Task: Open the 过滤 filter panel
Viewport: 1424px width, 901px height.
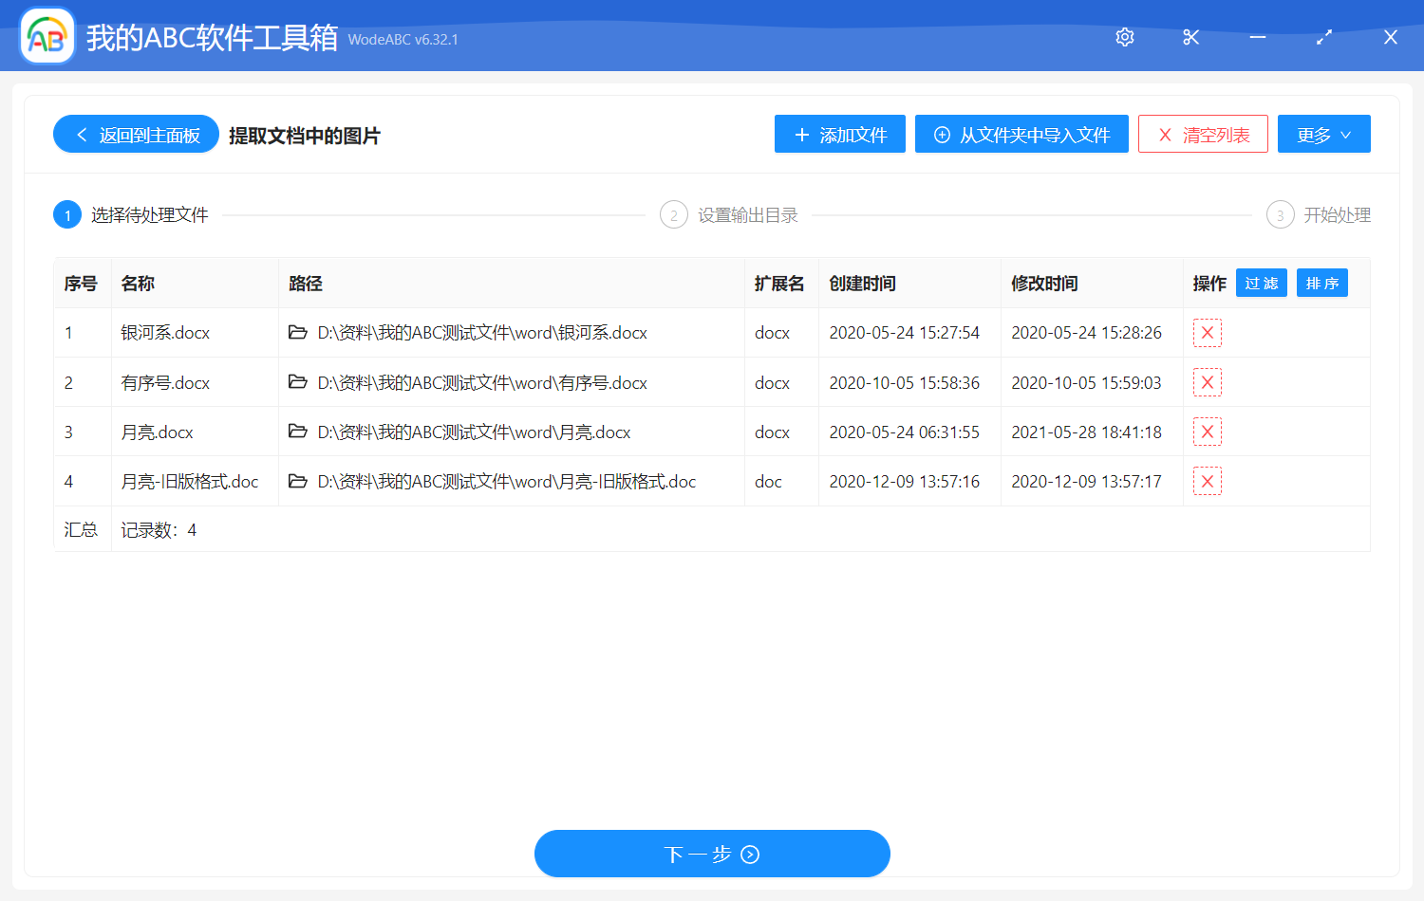Action: pos(1261,283)
